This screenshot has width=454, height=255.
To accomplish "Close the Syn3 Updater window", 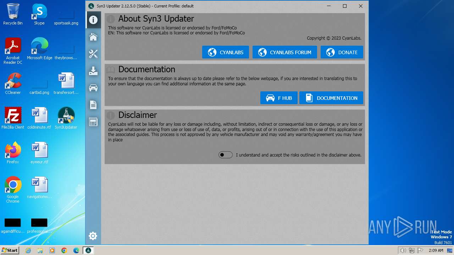I will [x=361, y=6].
